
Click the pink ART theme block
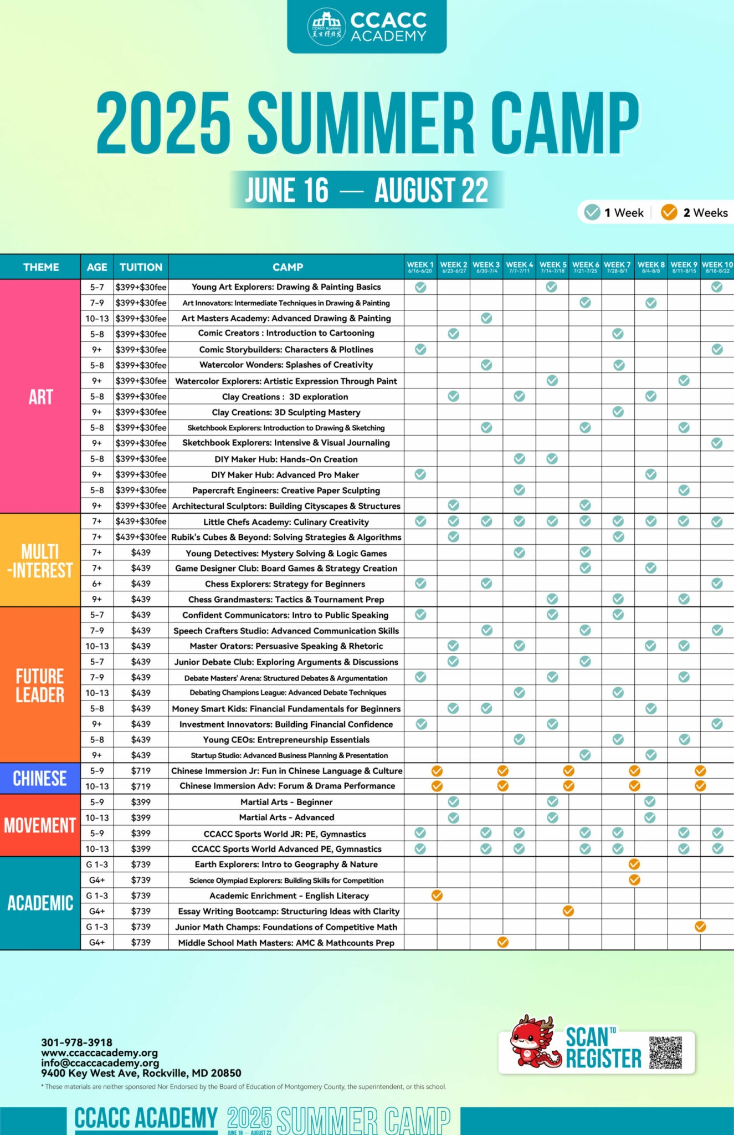click(x=40, y=396)
